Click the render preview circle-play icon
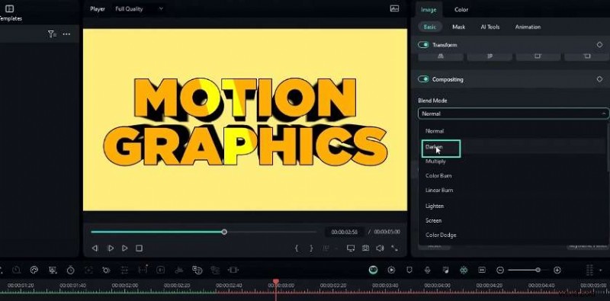The height and width of the screenshot is (301, 610). (391, 270)
